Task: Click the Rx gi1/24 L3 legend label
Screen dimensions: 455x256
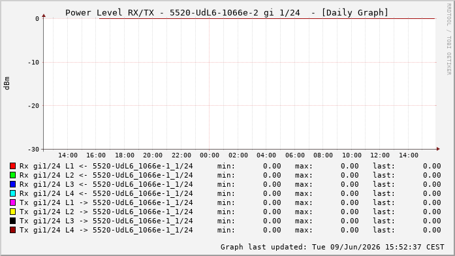Action: coord(106,184)
